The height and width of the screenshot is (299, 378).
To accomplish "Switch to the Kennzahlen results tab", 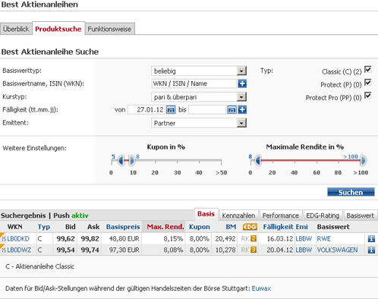I will pyautogui.click(x=238, y=216).
